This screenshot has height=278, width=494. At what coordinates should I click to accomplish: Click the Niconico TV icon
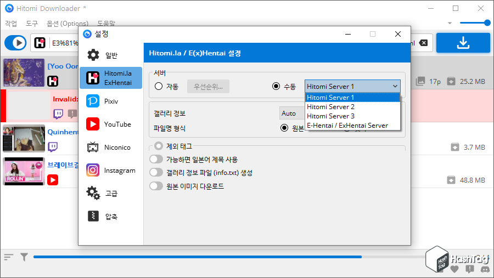[x=93, y=147]
